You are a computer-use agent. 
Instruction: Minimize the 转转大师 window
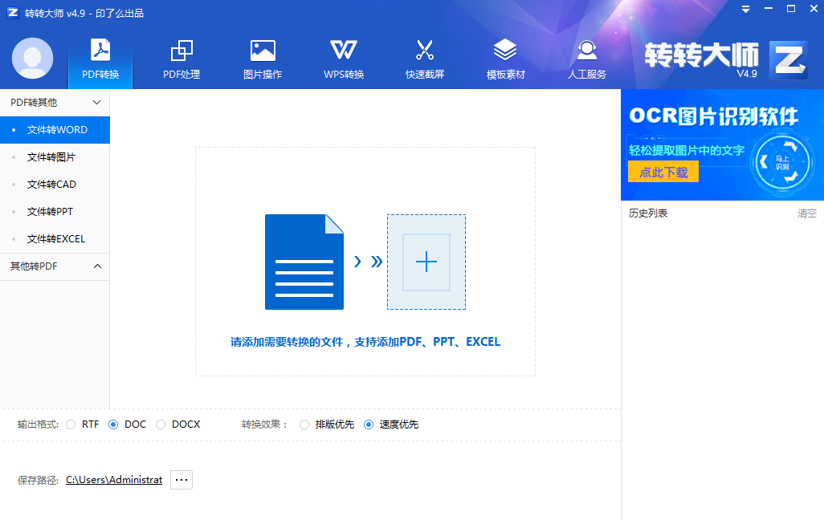point(769,9)
